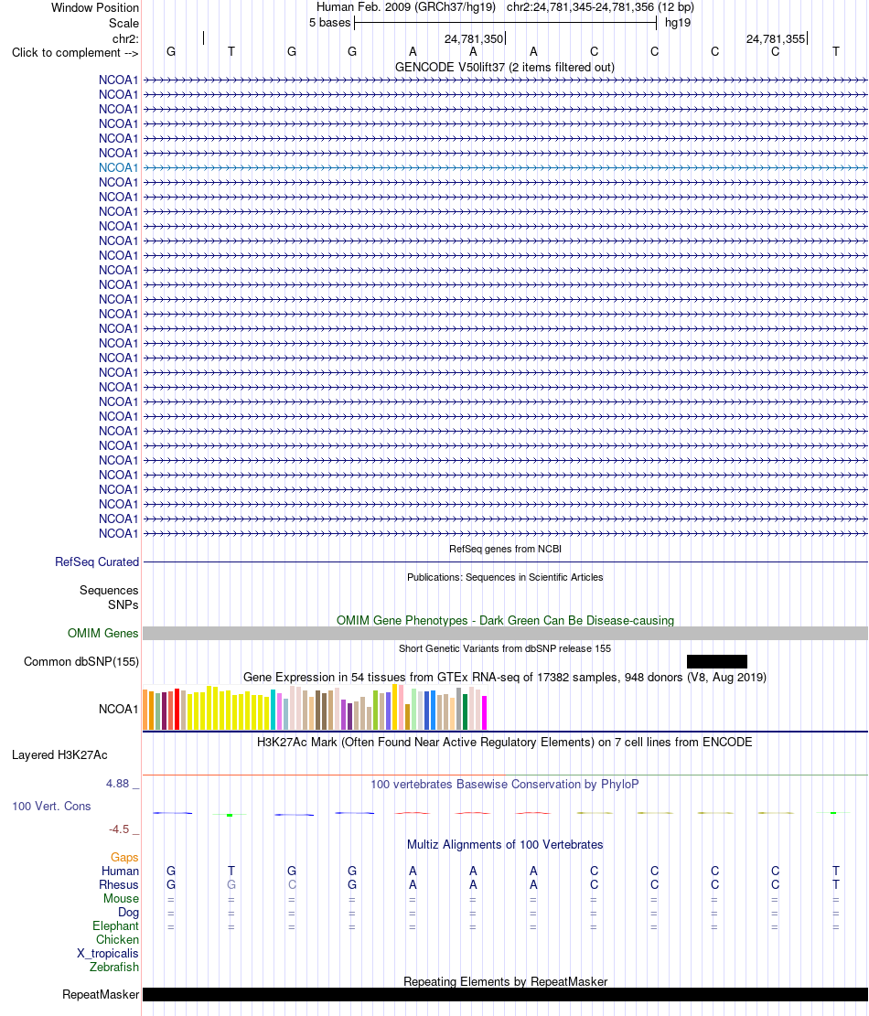This screenshot has height=1016, width=869.
Task: Click the highlighted light-blue NCOA1 transcript label
Action: point(119,168)
